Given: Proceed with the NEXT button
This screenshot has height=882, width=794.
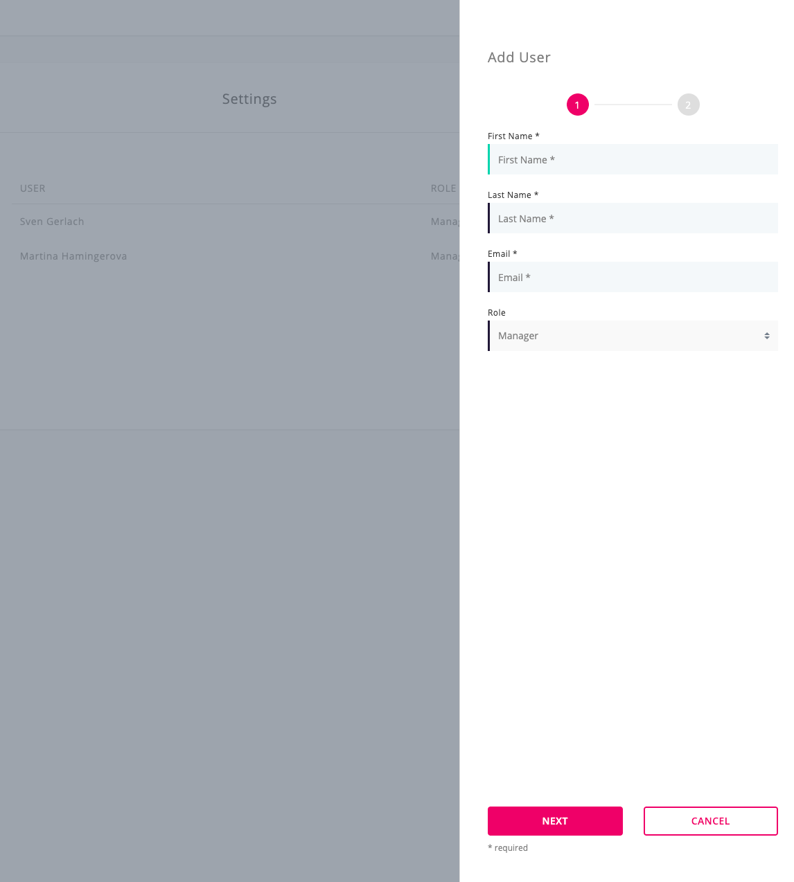Looking at the screenshot, I should (555, 821).
